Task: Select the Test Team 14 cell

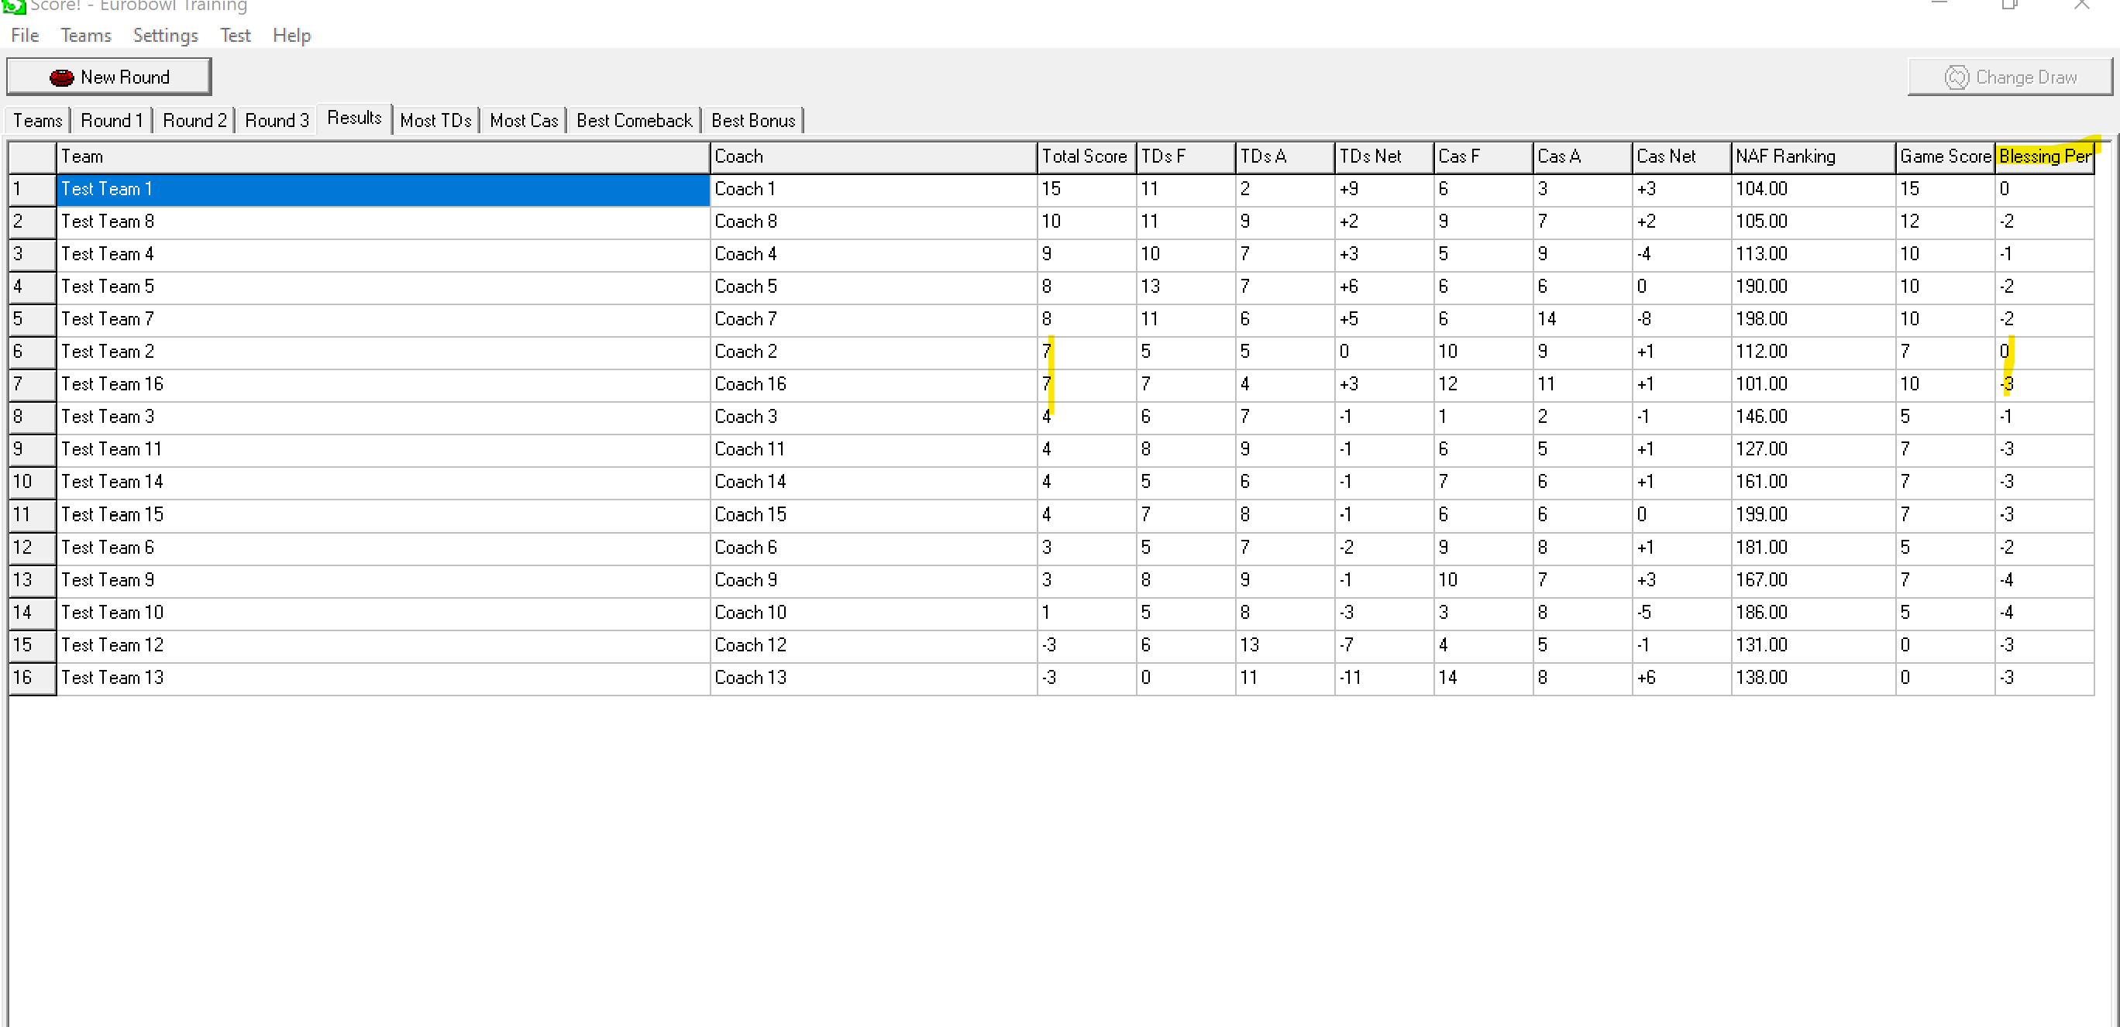Action: [x=383, y=483]
